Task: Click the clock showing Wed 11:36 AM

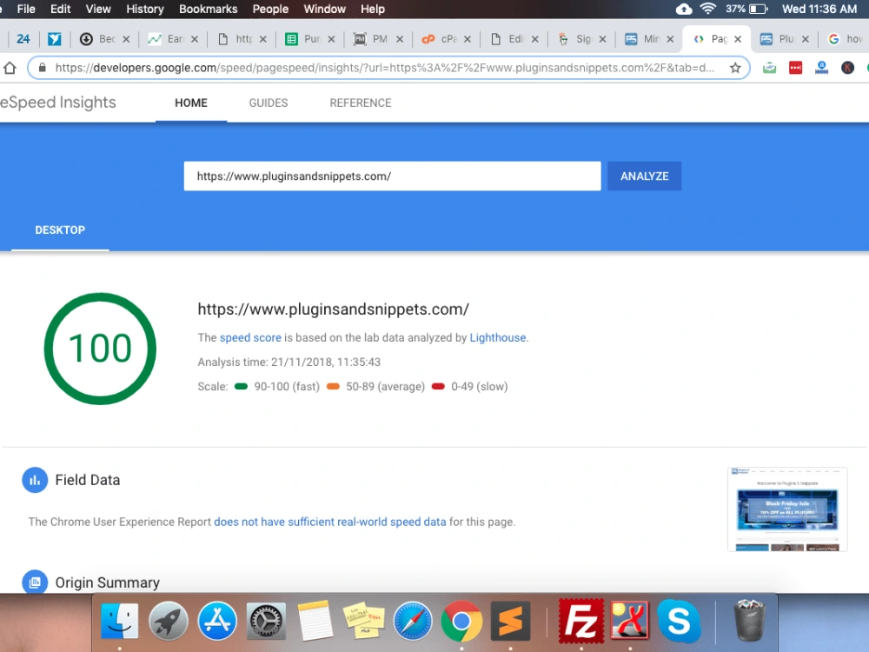Action: 819,9
